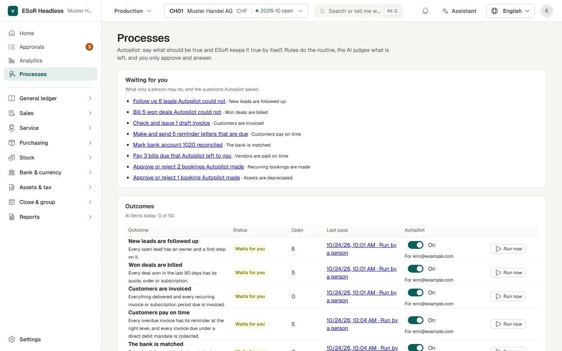The width and height of the screenshot is (562, 351).
Task: Open Mark bank account 1020 reconciled link
Action: coord(178,145)
